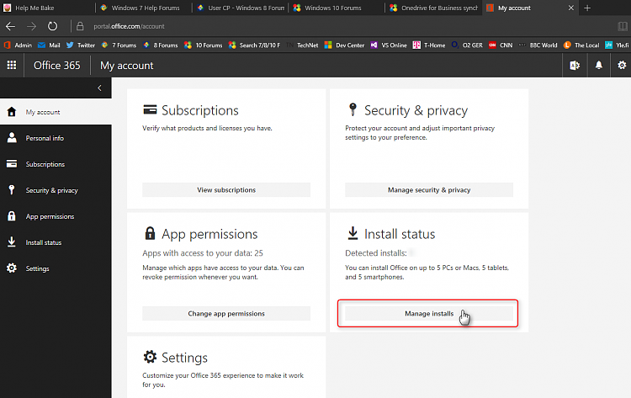Open 10 Forums bookmark
Screen dimensions: 631x398
click(203, 45)
